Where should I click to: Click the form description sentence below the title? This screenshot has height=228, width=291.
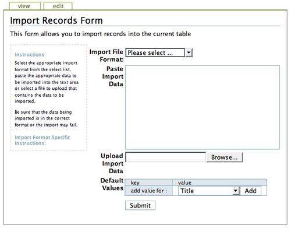(101, 34)
